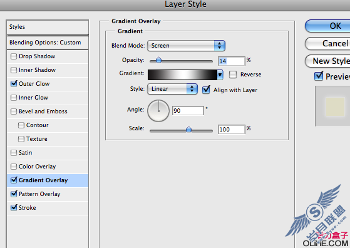This screenshot has height=248, width=350.
Task: Click the Angle value field showing 90
Action: click(188, 111)
